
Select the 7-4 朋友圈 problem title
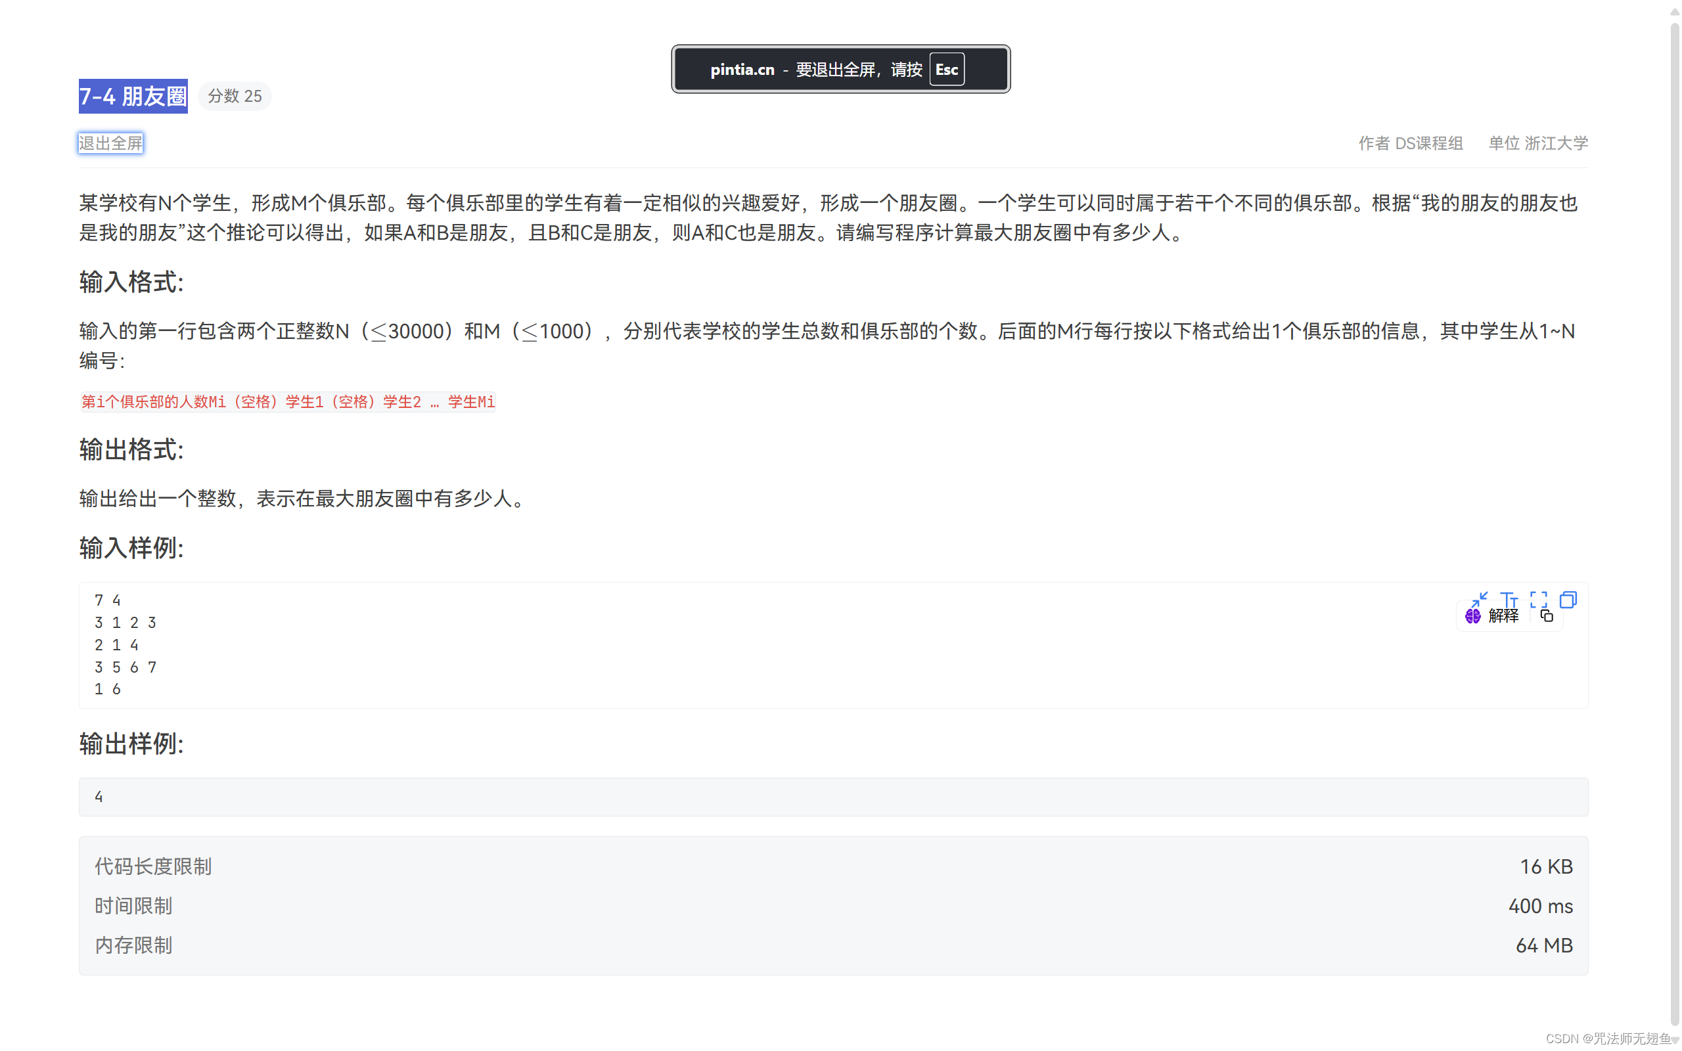(133, 97)
